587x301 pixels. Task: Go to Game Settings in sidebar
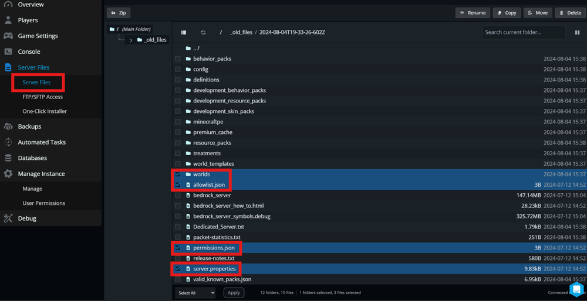pos(38,36)
